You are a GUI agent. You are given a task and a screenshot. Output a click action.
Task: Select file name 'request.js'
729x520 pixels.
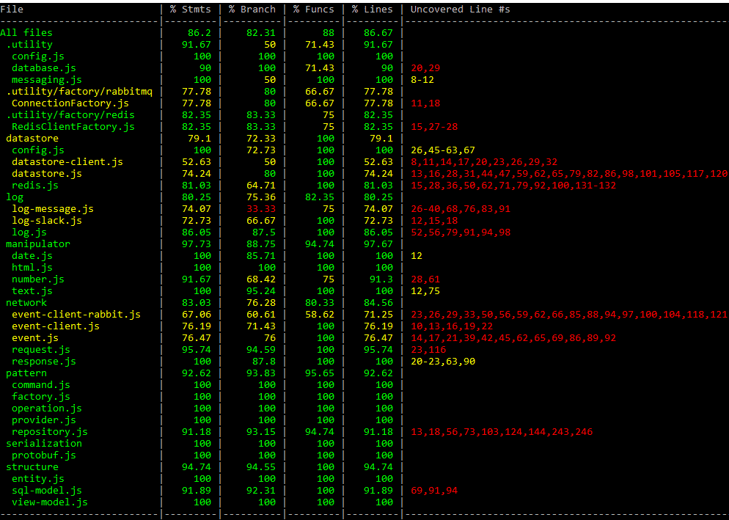[41, 350]
